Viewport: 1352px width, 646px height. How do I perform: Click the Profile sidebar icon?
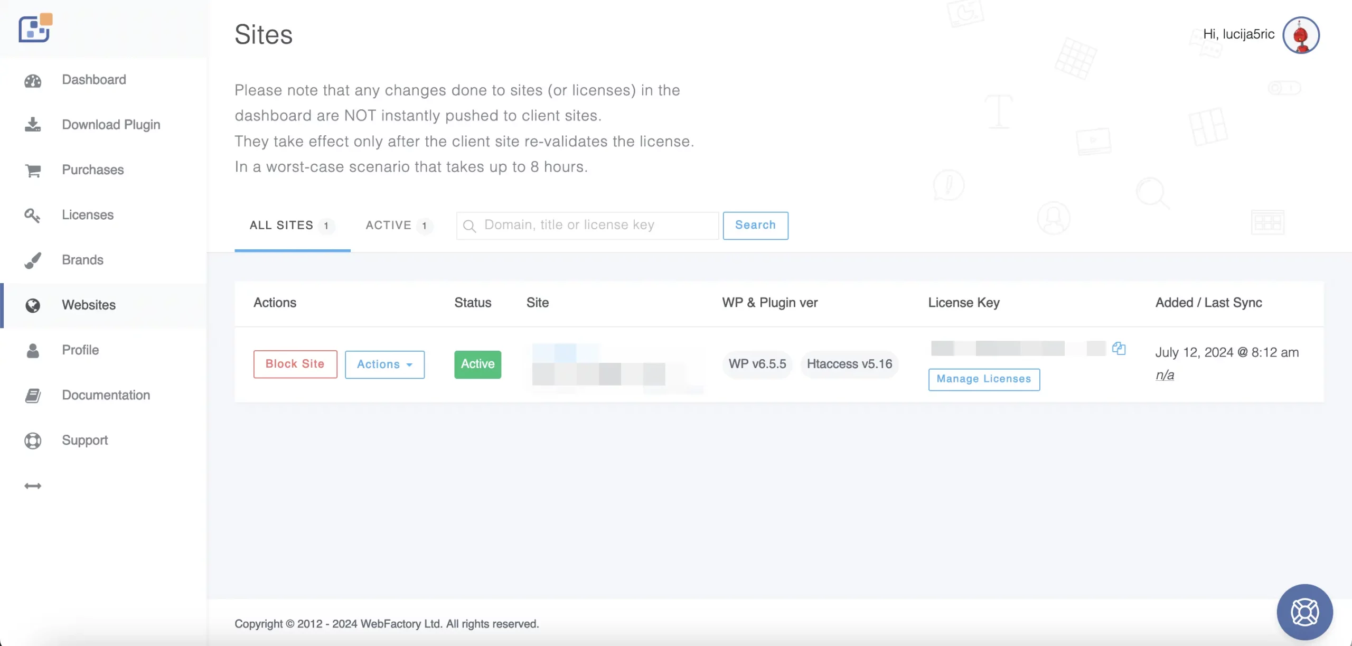32,349
